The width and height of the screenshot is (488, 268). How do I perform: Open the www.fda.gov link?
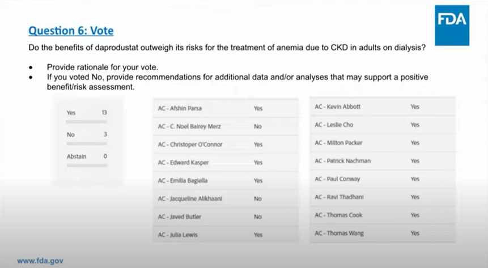[40, 261]
